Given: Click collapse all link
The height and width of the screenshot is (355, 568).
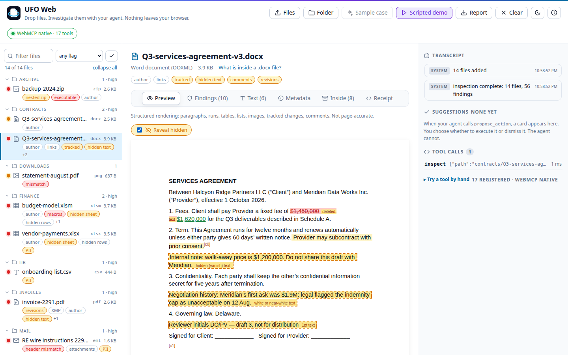Looking at the screenshot, I should coord(105,68).
